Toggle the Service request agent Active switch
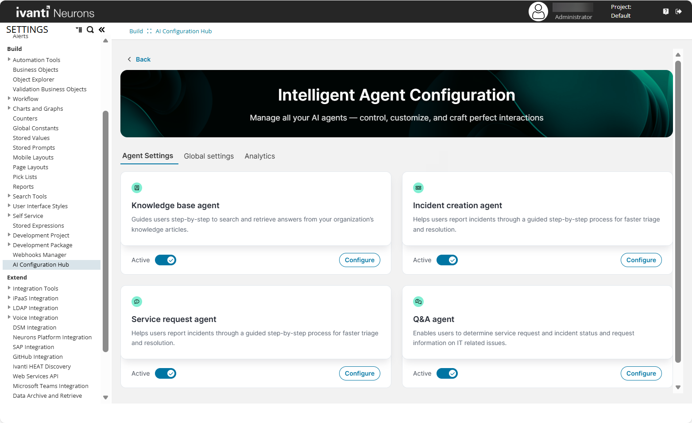The width and height of the screenshot is (692, 423). pyautogui.click(x=166, y=373)
